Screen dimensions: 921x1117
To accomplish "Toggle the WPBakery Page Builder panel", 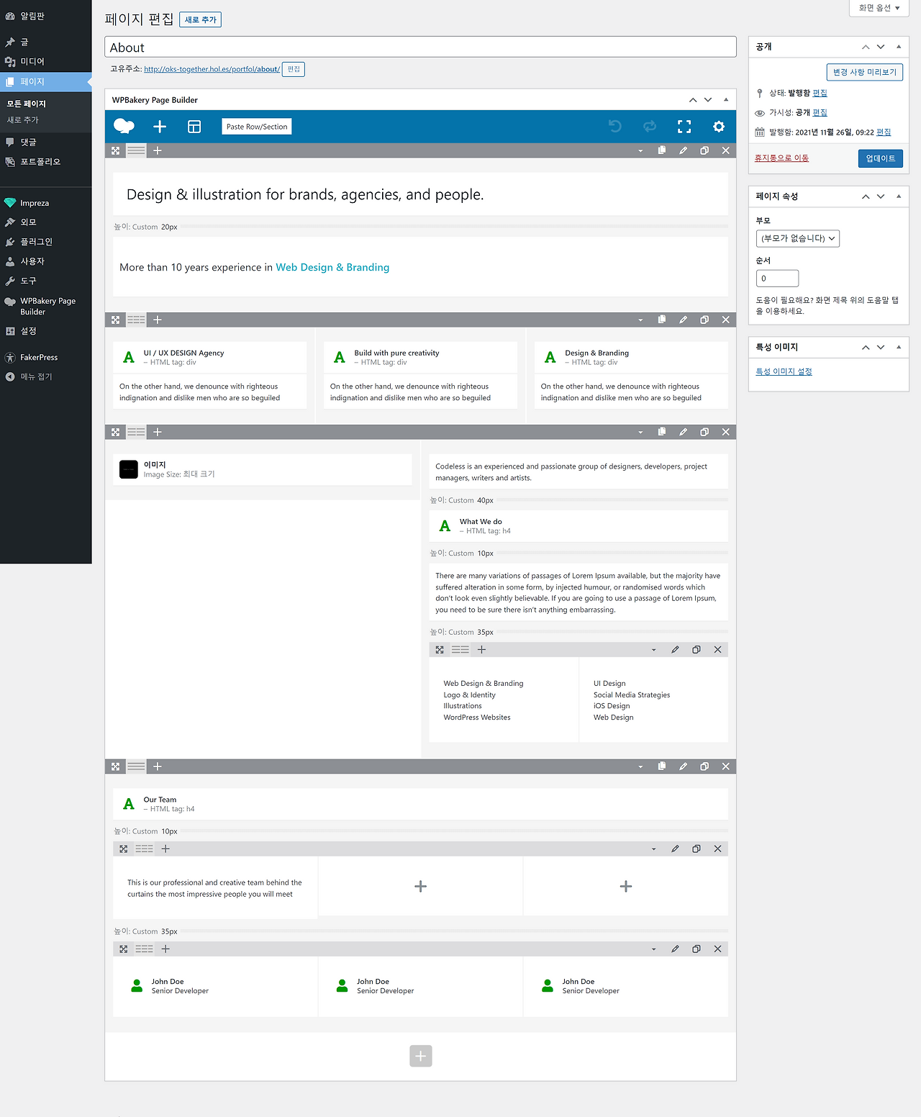I will point(726,100).
